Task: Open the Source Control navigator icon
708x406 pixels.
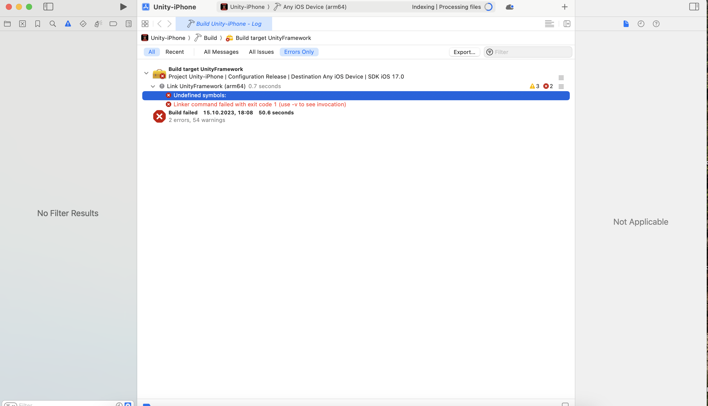Action: coord(22,24)
